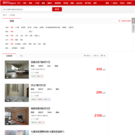Tick the first checkbox in the 更多 filter row

[11, 48]
